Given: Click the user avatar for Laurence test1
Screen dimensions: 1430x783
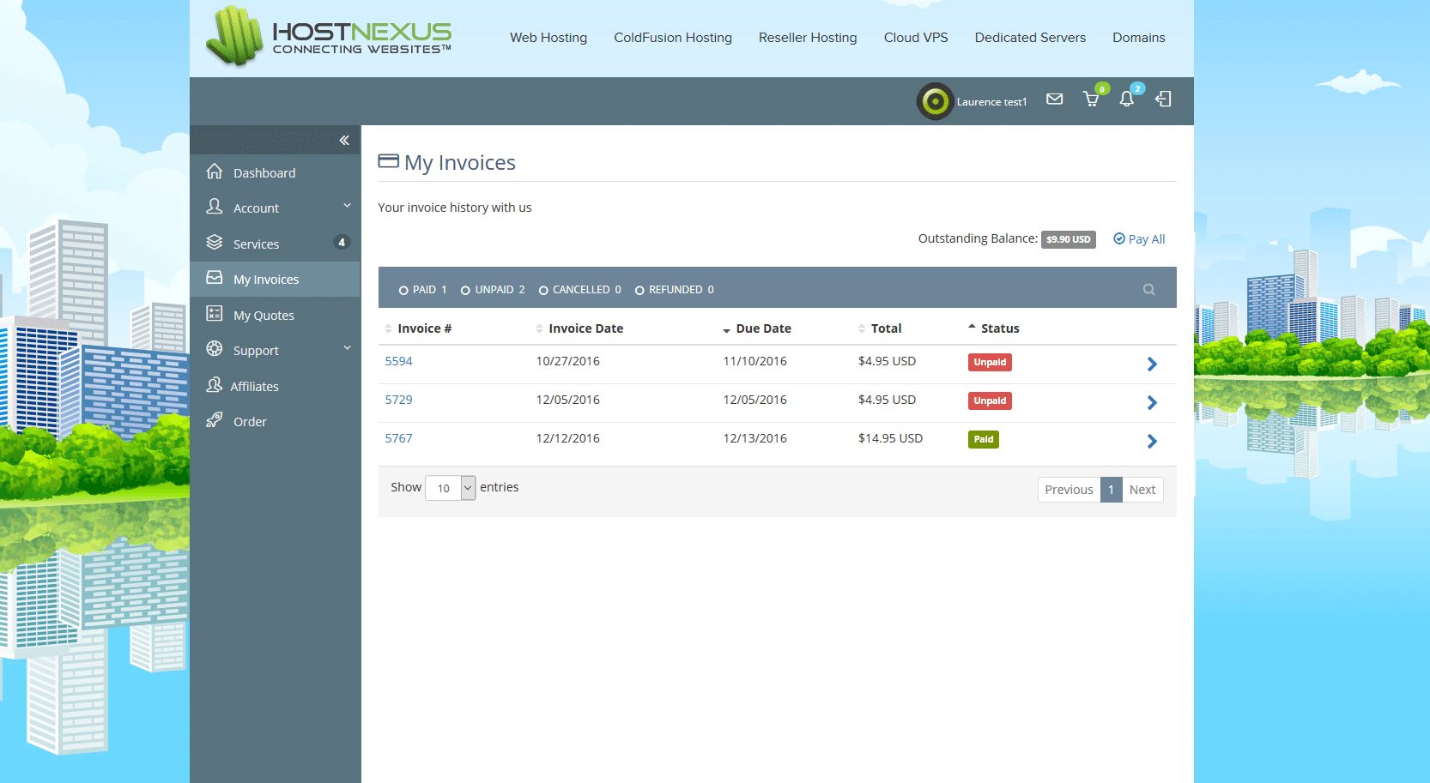Looking at the screenshot, I should [x=935, y=101].
